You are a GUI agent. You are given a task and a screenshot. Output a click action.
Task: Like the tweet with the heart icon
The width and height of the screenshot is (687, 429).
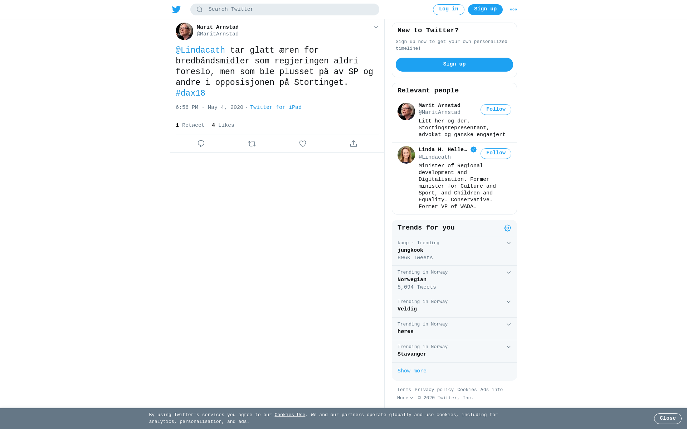point(303,144)
